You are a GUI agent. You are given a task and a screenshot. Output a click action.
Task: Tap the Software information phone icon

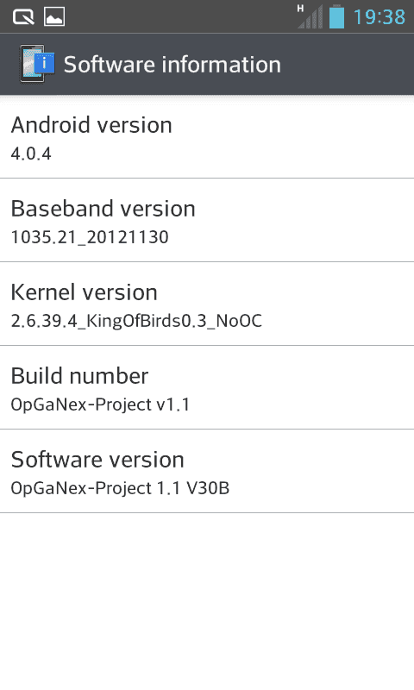37,64
